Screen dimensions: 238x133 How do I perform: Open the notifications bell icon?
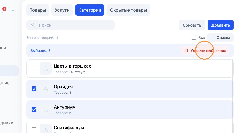pyautogui.click(x=2, y=11)
